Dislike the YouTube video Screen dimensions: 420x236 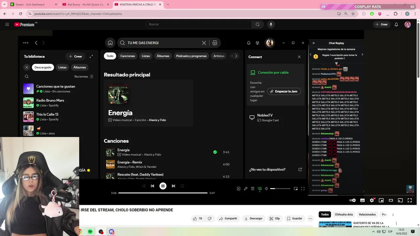(x=210, y=219)
